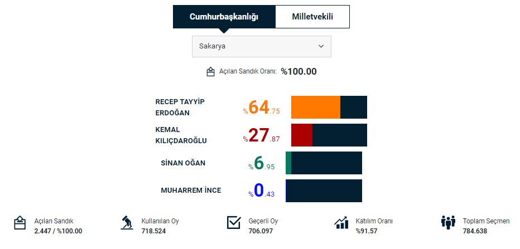Screen dimensions: 520x249
Task: Click the Toplam Seçmen people icon
Action: (x=448, y=223)
